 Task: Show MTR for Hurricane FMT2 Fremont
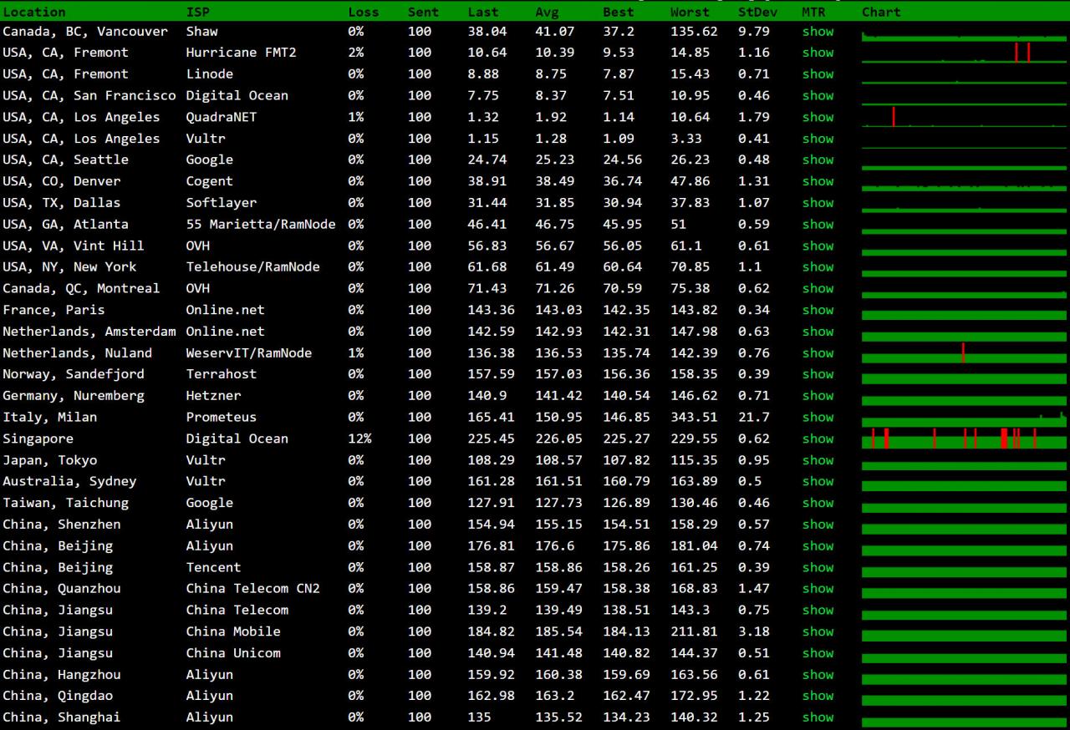pyautogui.click(x=818, y=53)
